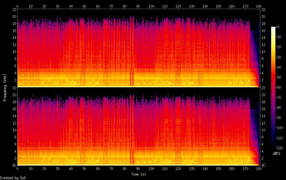The width and height of the screenshot is (286, 180).
Task: Click the 10 kHz label left of the upper channel
Action: coord(14,52)
